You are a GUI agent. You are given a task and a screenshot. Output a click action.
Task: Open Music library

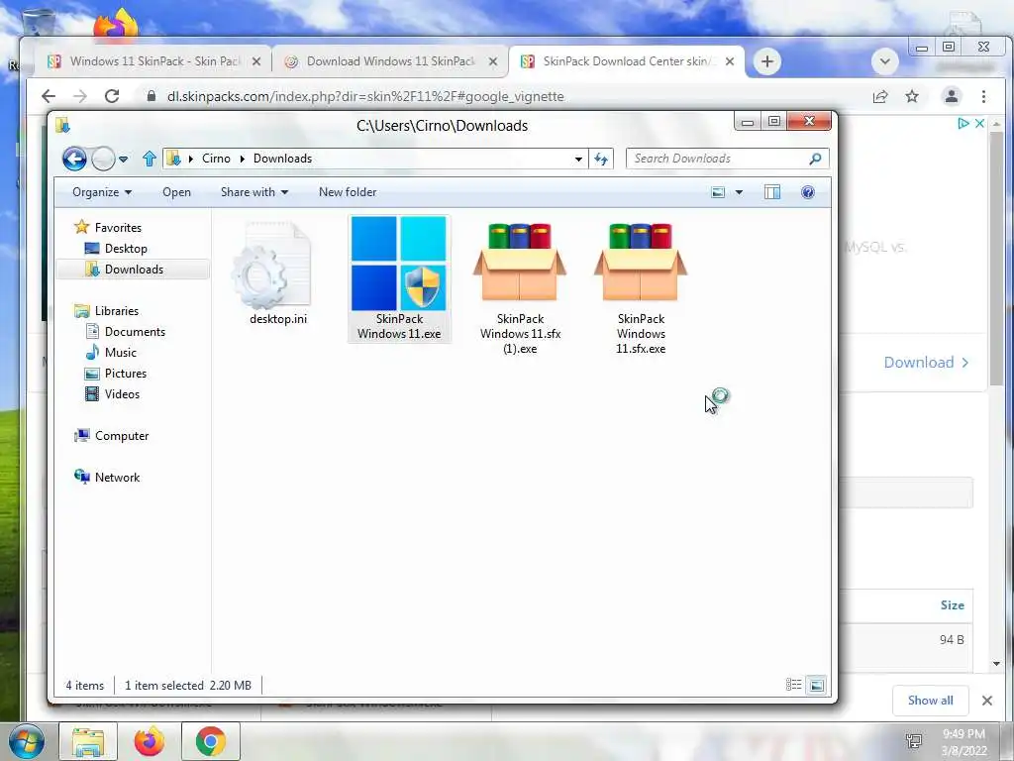111,352
